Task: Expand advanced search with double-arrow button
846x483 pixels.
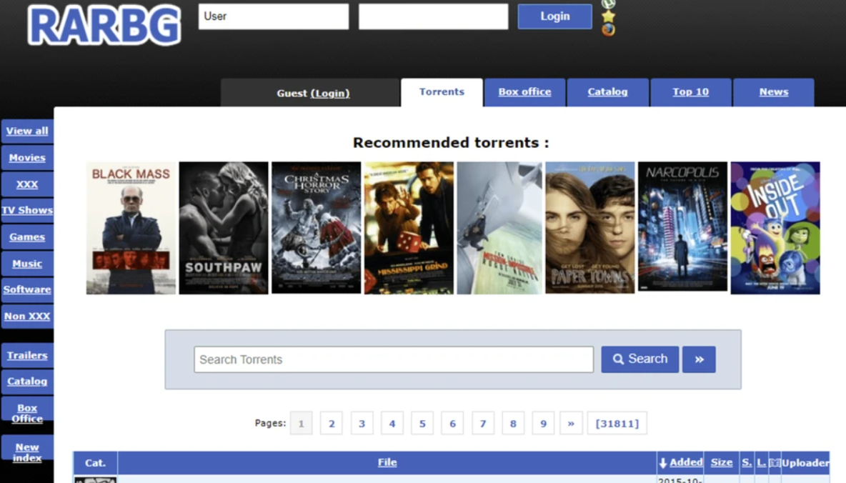Action: coord(699,359)
